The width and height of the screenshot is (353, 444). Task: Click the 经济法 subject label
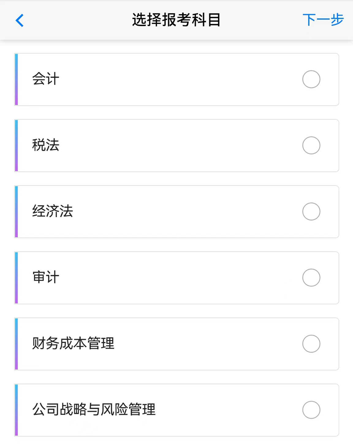pyautogui.click(x=52, y=211)
